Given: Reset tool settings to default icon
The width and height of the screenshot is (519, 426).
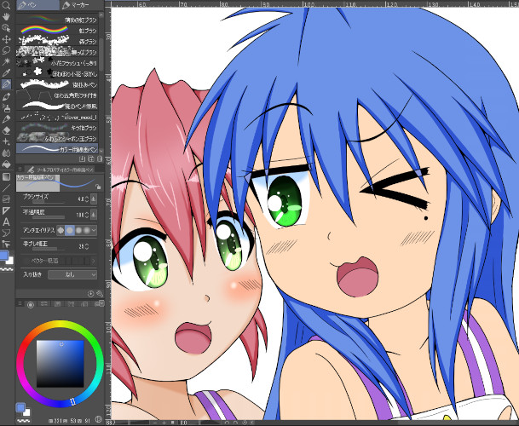Looking at the screenshot, I should tap(90, 294).
